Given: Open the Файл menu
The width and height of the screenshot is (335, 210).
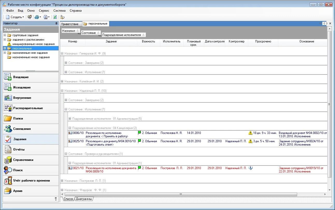Looking at the screenshot, I should click(x=10, y=11).
